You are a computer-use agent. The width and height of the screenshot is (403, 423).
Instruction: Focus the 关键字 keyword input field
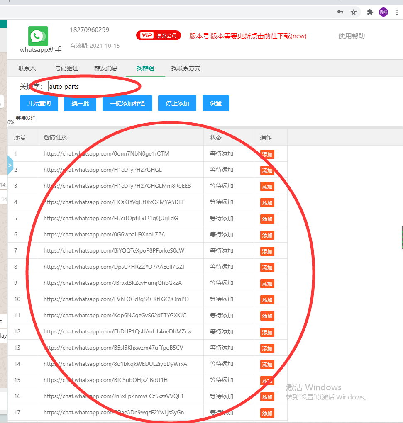pyautogui.click(x=85, y=86)
